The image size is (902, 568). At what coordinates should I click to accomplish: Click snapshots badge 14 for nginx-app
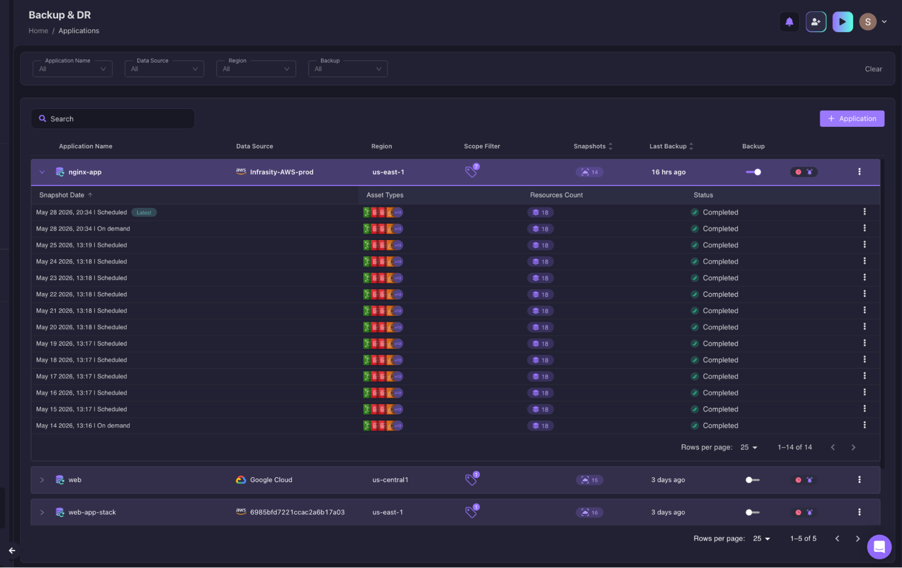[589, 172]
